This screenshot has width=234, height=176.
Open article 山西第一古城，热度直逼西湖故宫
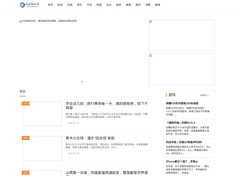[107, 173]
